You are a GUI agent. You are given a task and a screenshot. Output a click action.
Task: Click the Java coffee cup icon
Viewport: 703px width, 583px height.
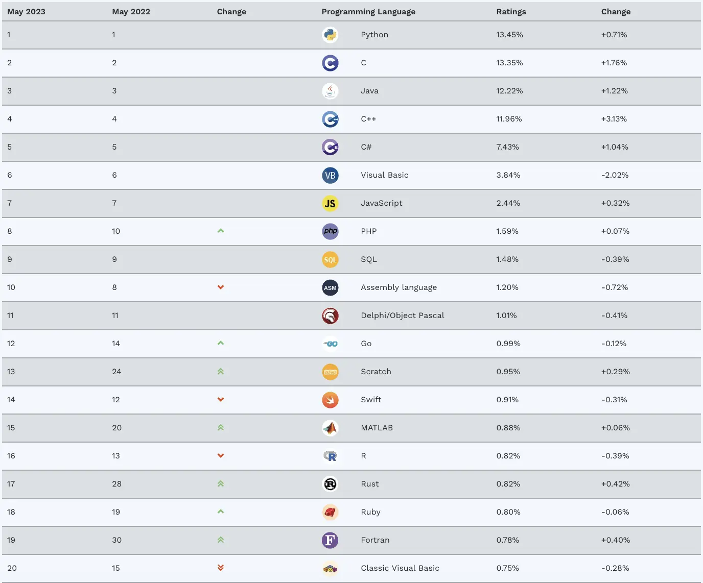click(330, 91)
